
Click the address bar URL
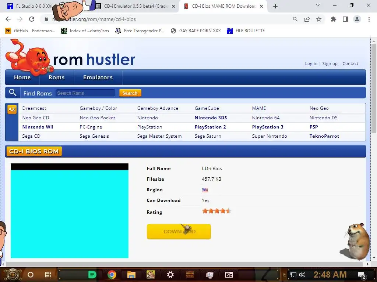[x=94, y=19]
